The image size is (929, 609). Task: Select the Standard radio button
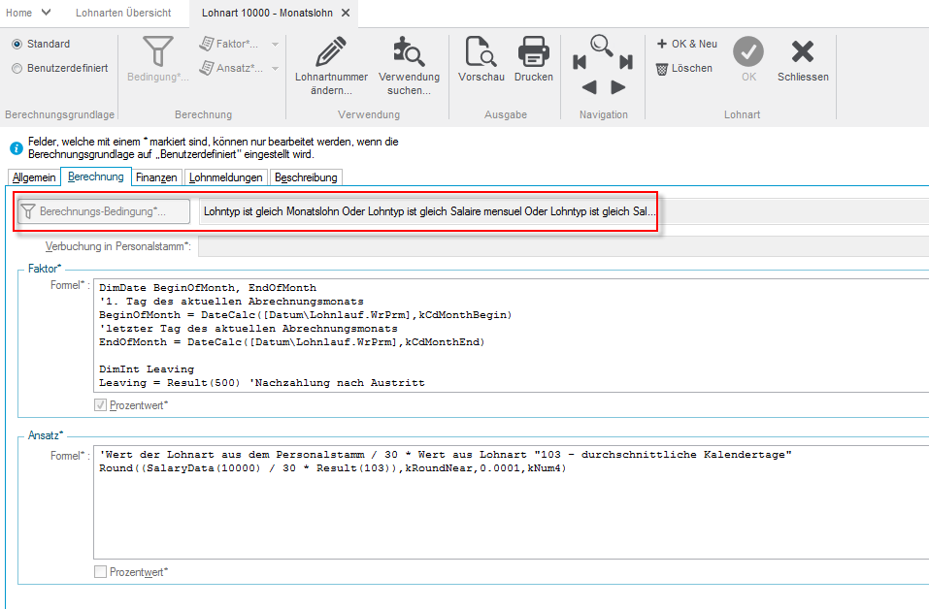click(x=17, y=45)
